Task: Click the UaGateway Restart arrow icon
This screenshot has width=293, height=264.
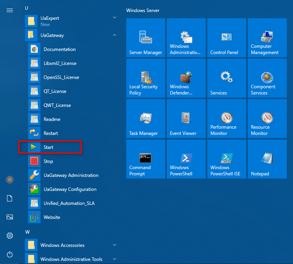Action: 34,133
